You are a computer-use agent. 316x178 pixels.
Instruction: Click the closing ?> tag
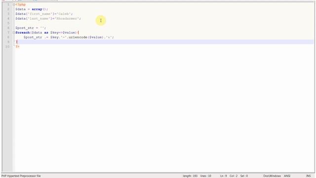pos(17,46)
